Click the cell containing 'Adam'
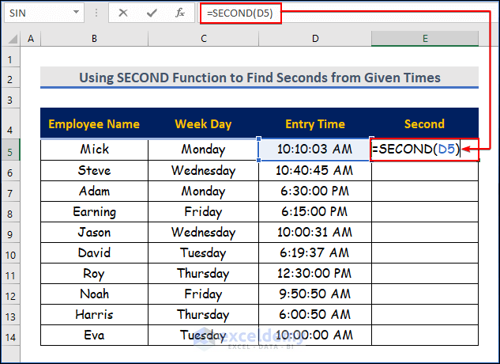 tap(94, 191)
